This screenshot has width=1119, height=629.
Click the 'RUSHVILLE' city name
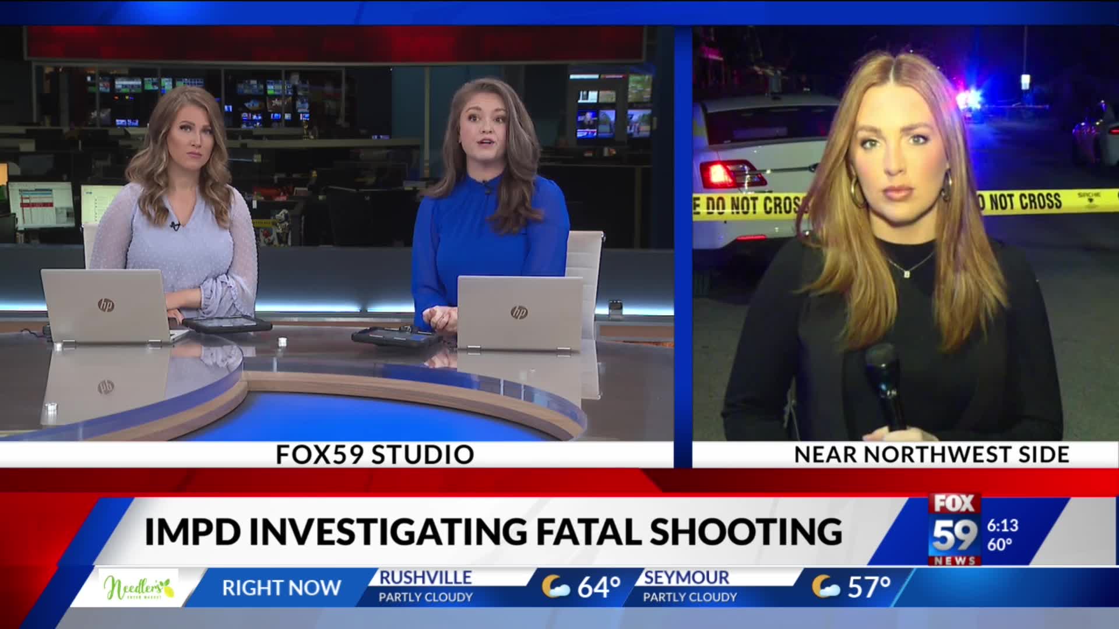[x=425, y=578]
